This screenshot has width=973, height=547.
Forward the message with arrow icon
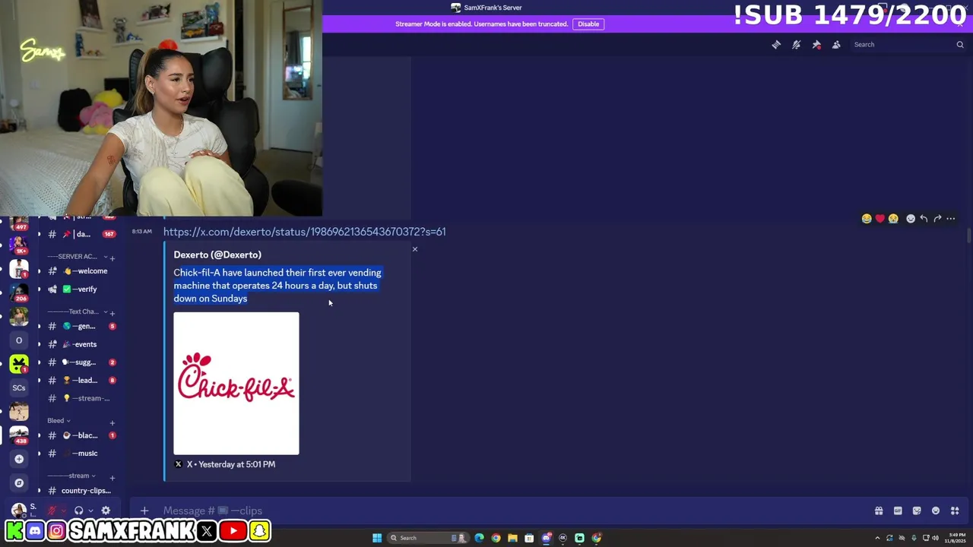point(937,219)
